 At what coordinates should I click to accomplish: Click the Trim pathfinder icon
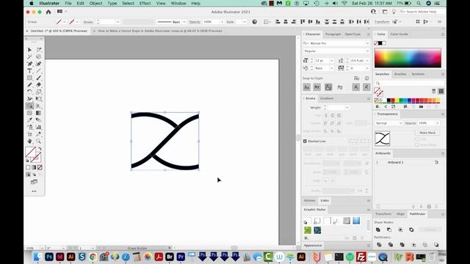click(x=390, y=244)
